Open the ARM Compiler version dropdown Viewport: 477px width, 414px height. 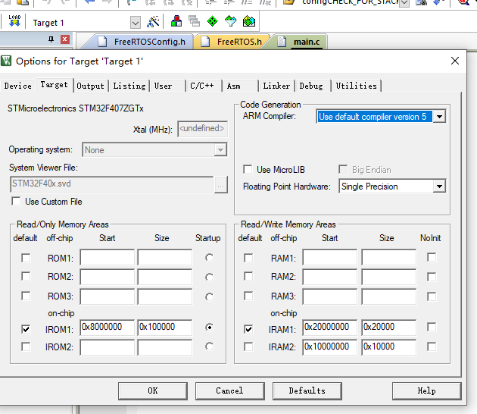tap(439, 116)
